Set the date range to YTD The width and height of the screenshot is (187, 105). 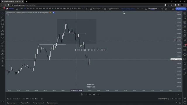tap(27, 99)
